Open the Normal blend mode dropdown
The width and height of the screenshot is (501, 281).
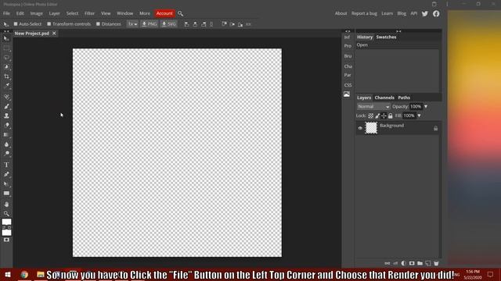click(373, 106)
